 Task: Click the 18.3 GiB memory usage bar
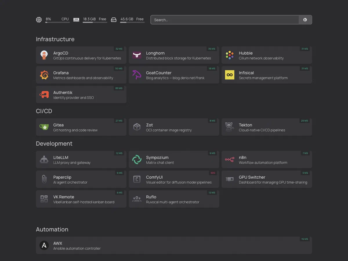point(95,22)
